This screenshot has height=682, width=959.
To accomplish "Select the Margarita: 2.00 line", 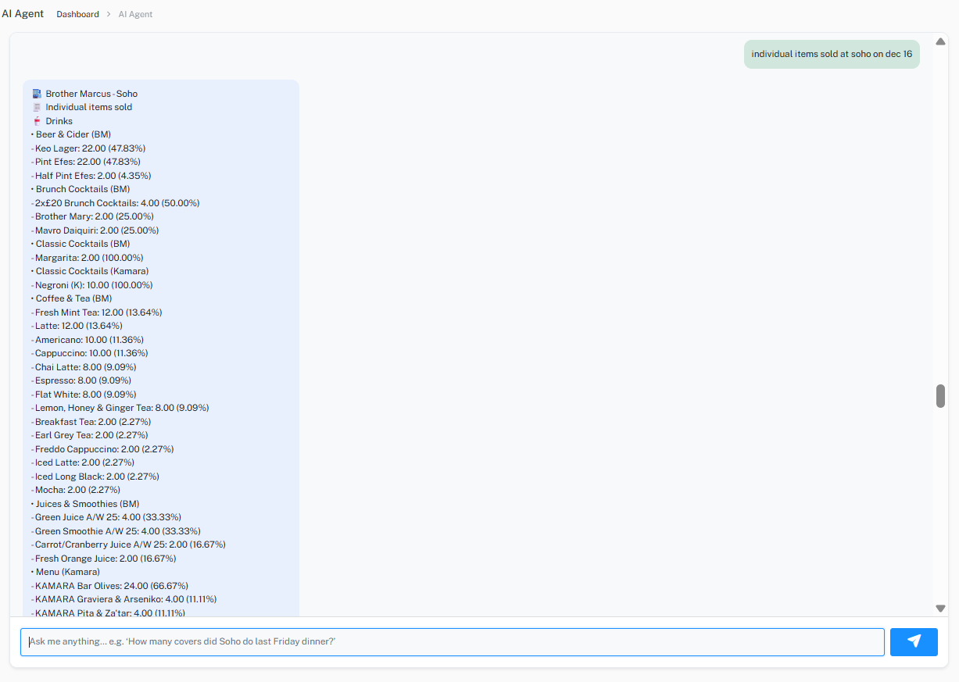I will click(88, 258).
